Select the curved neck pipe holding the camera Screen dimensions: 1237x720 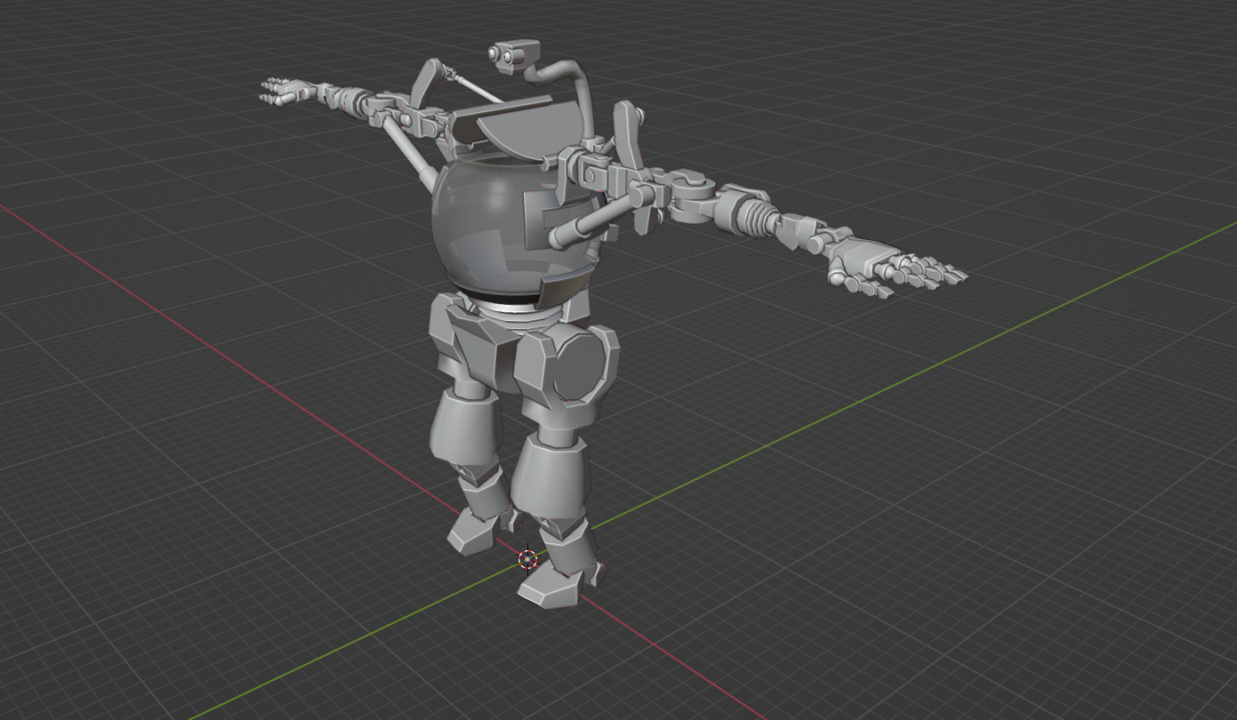575,89
